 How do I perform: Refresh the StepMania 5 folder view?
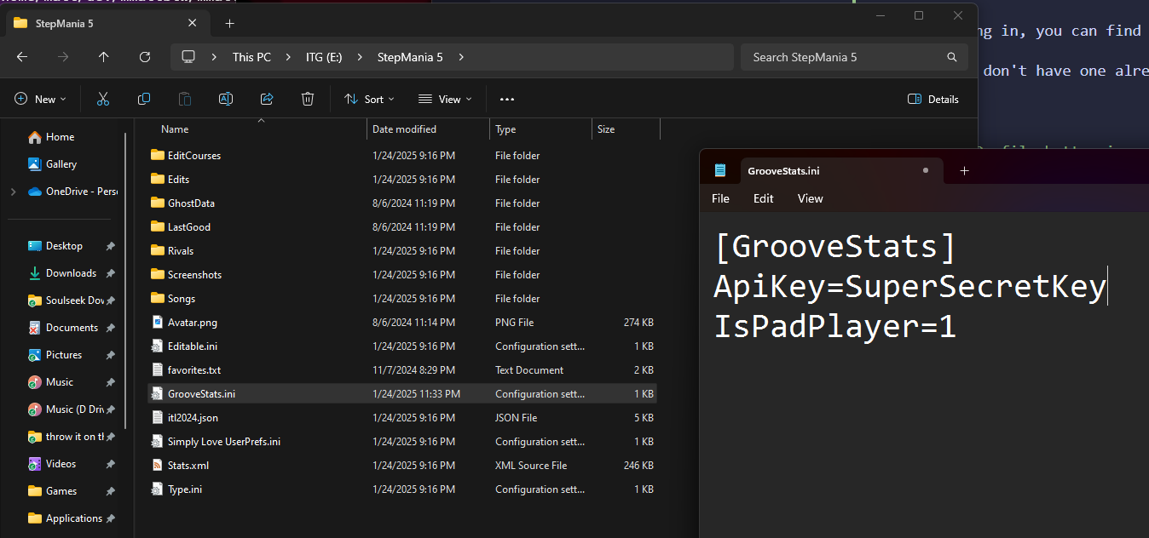pos(145,57)
